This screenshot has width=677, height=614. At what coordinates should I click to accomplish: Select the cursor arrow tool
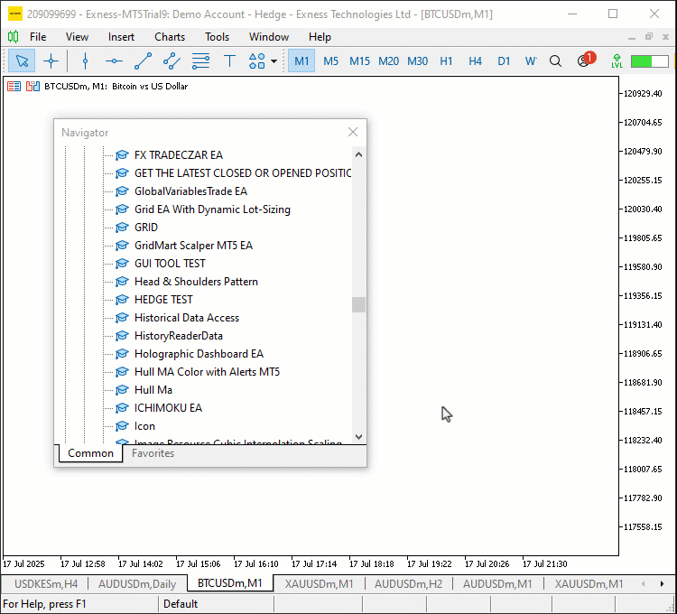click(x=22, y=60)
